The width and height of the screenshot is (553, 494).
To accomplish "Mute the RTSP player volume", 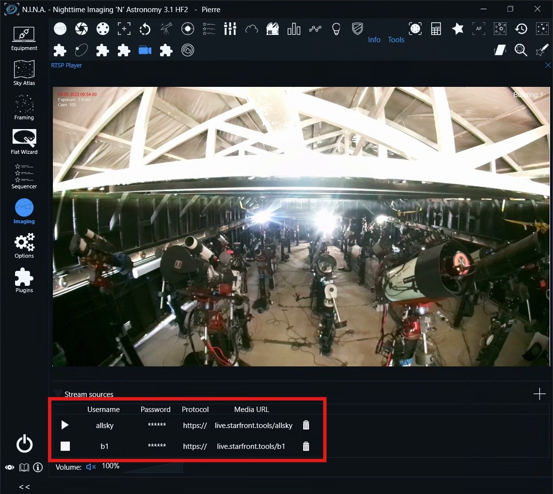I will (91, 467).
